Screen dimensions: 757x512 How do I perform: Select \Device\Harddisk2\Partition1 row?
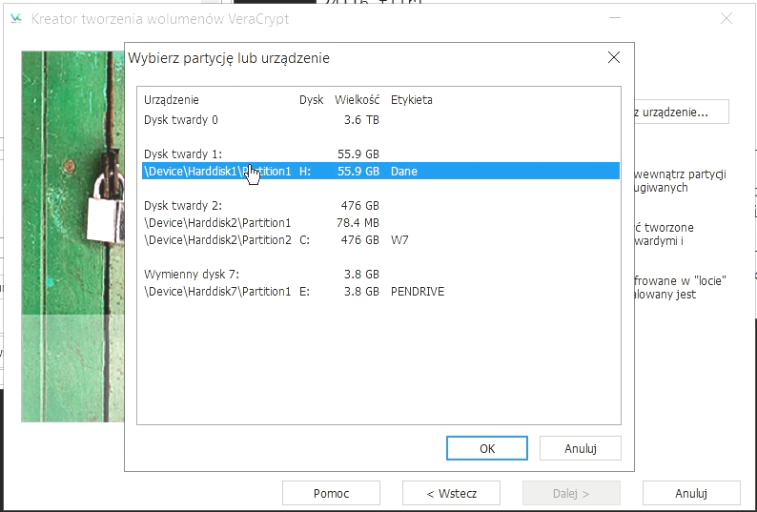(380, 223)
